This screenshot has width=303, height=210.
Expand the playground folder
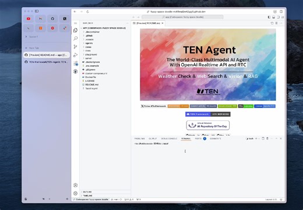(105, 55)
